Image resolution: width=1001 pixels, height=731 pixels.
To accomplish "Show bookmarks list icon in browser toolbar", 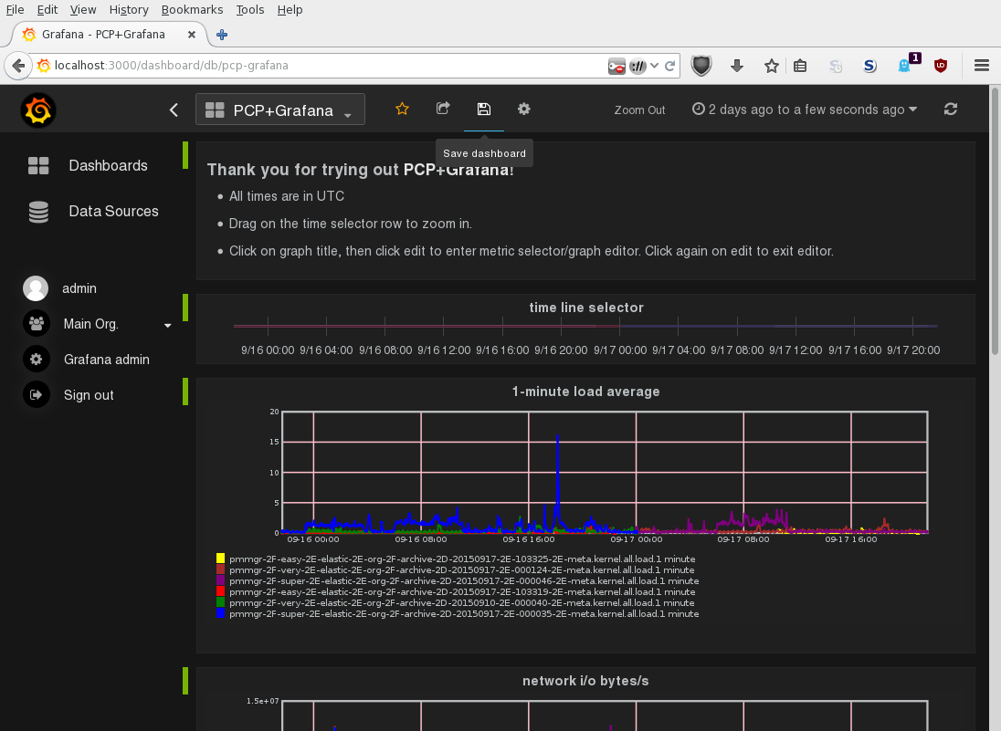I will 800,66.
